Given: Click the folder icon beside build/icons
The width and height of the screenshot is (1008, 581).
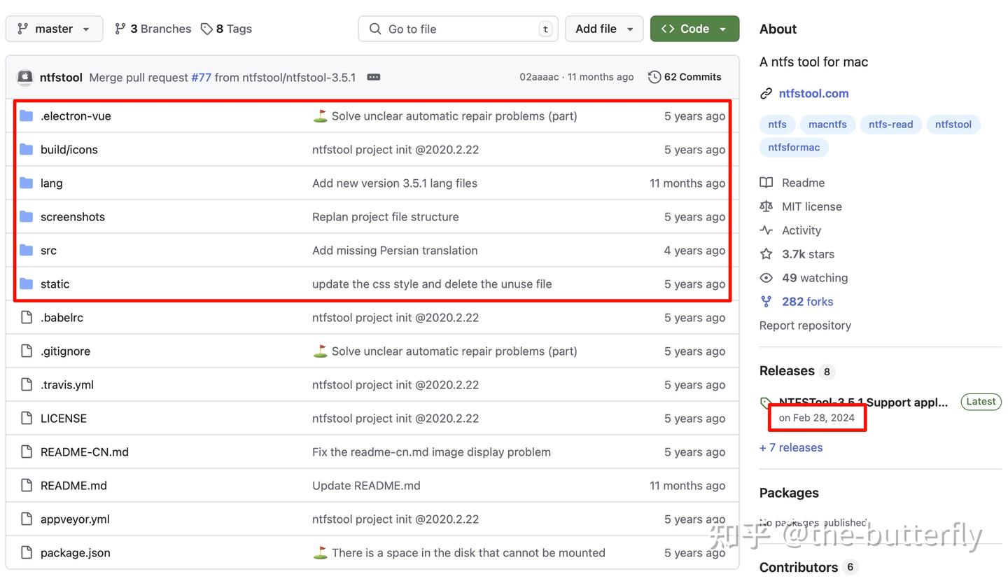Looking at the screenshot, I should (27, 150).
